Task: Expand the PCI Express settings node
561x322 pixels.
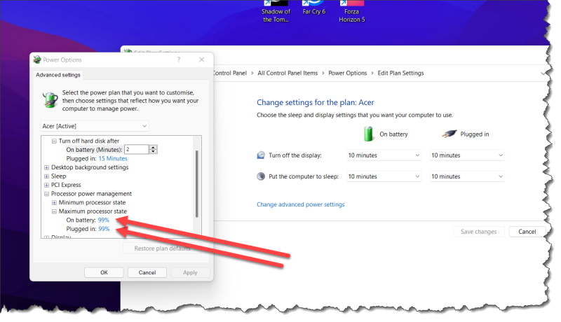Action: pyautogui.click(x=47, y=185)
